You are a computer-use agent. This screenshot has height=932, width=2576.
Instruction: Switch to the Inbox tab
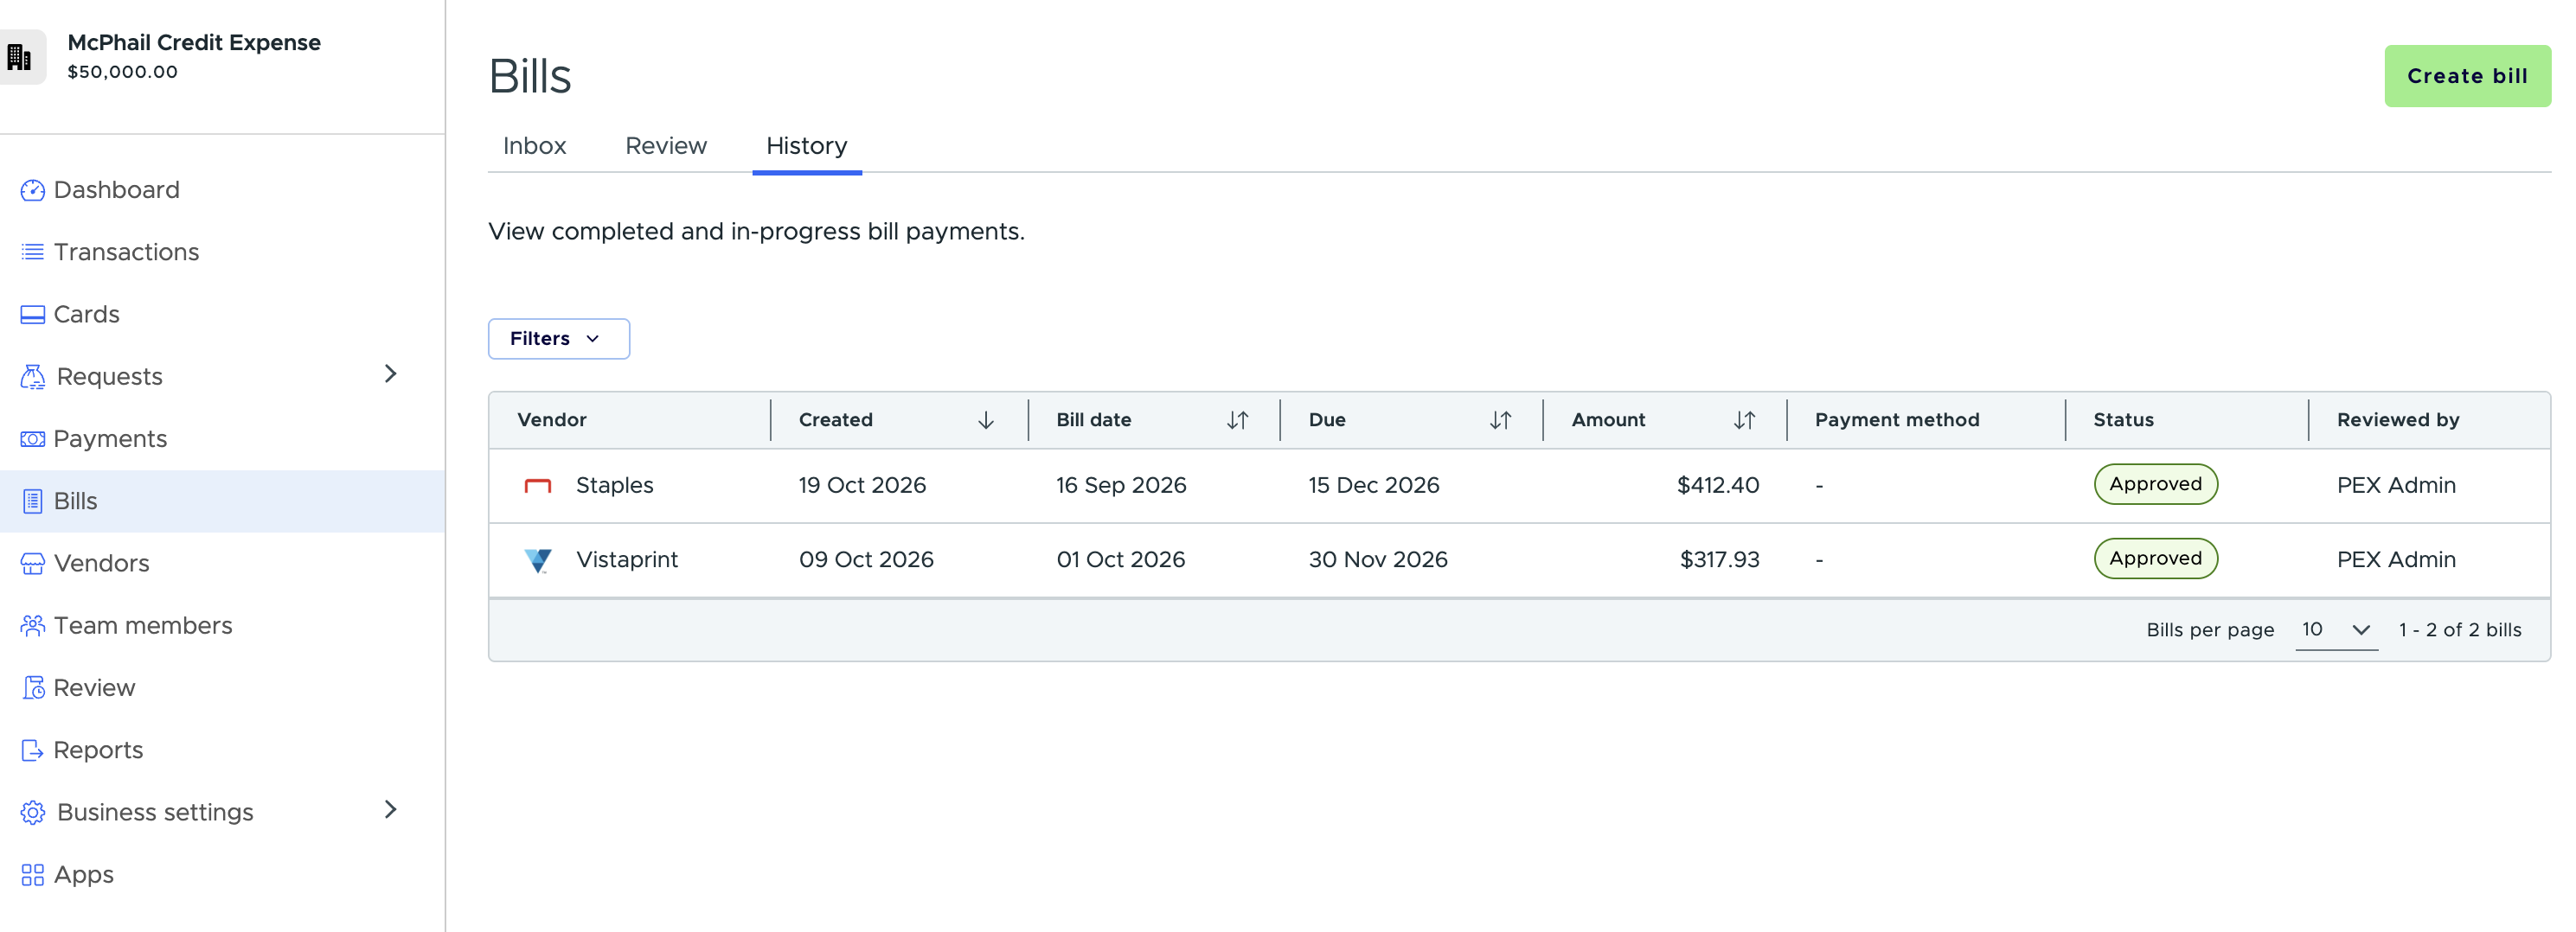534,146
